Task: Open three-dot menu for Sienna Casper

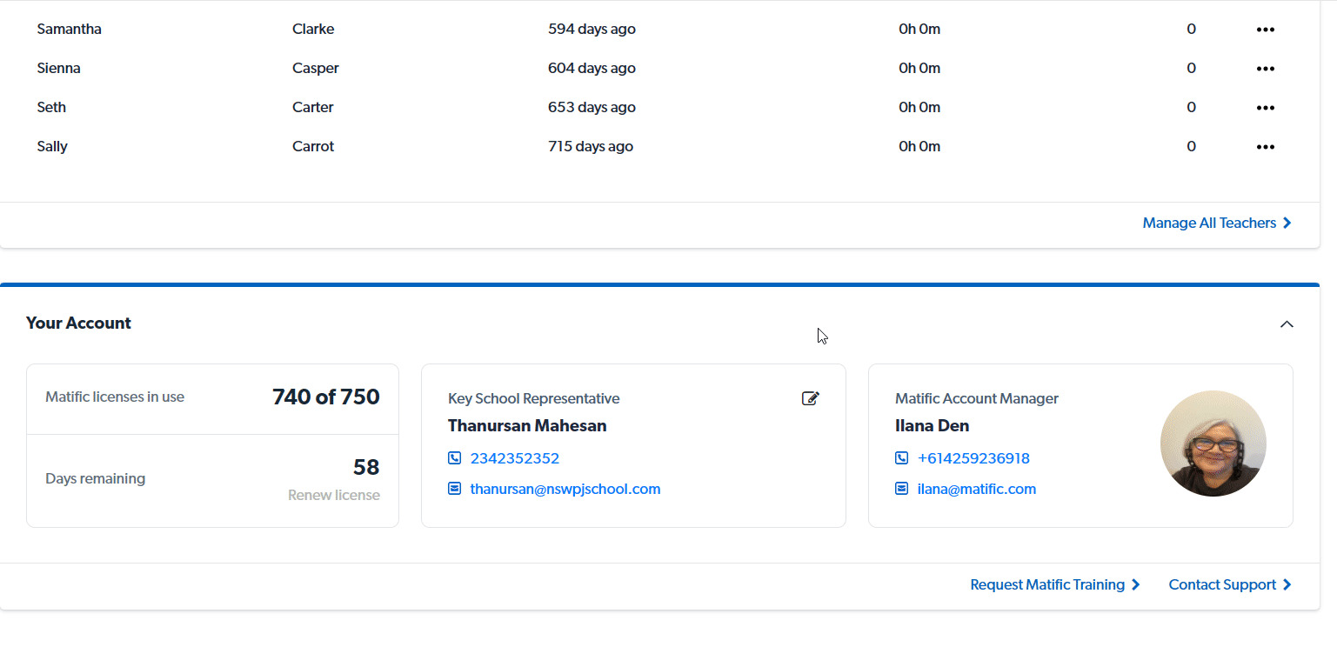Action: pos(1265,69)
